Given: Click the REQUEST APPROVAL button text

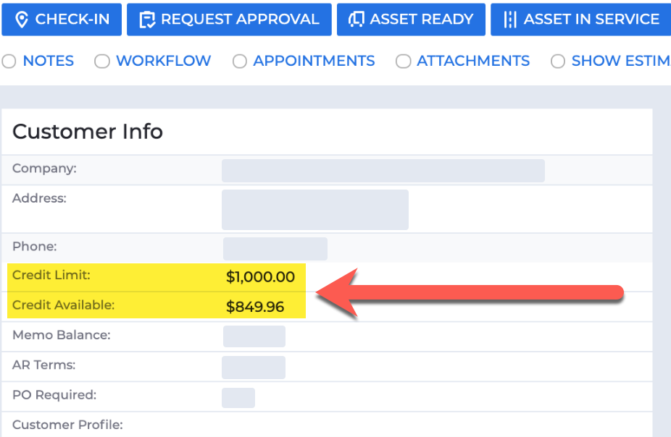Looking at the screenshot, I should point(240,20).
